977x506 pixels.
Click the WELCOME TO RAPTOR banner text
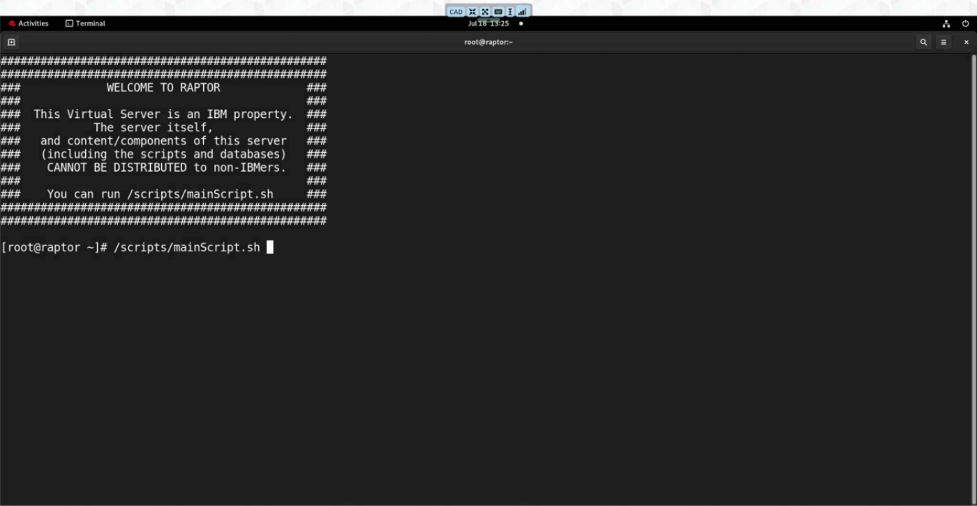tap(163, 87)
